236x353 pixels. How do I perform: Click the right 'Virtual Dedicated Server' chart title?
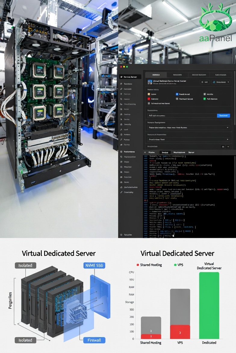coord(177,254)
